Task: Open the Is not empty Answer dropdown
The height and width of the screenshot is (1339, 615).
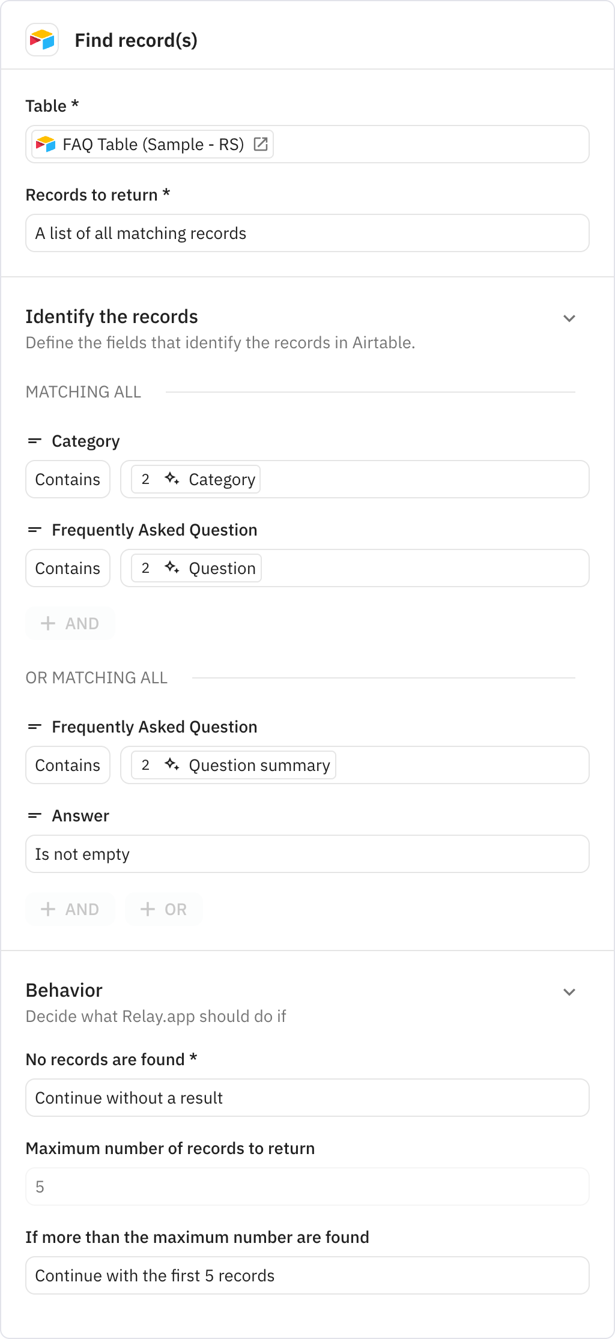Action: 307,854
